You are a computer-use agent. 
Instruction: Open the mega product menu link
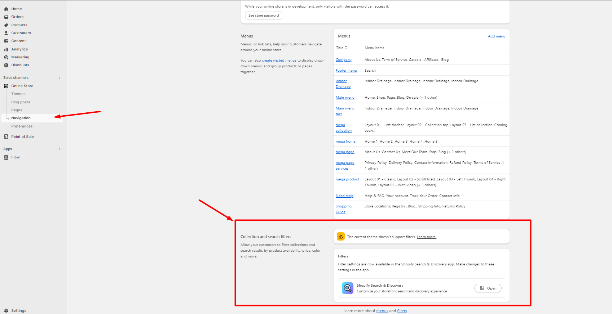pos(347,179)
